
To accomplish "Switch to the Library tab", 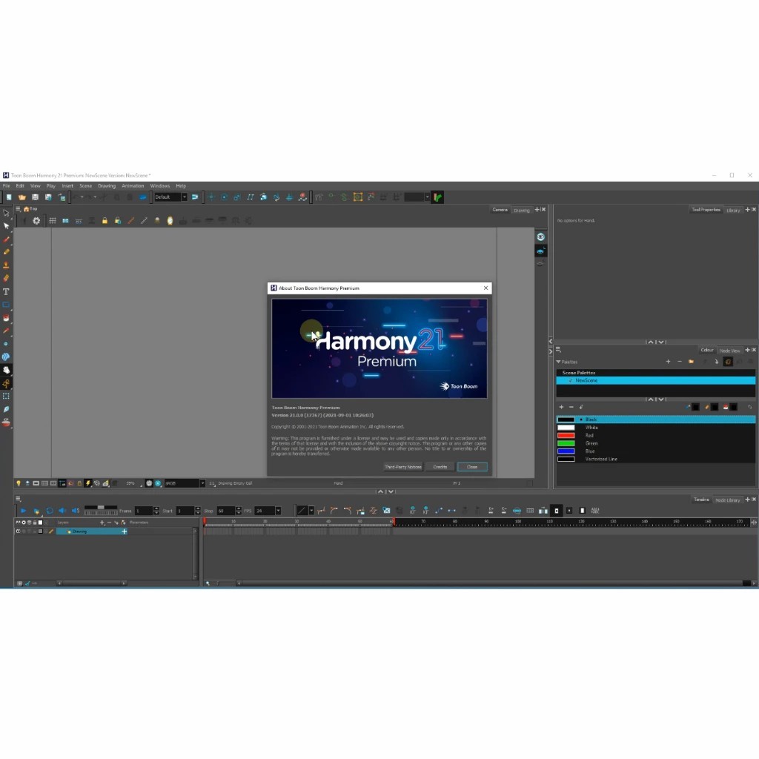I will (733, 210).
